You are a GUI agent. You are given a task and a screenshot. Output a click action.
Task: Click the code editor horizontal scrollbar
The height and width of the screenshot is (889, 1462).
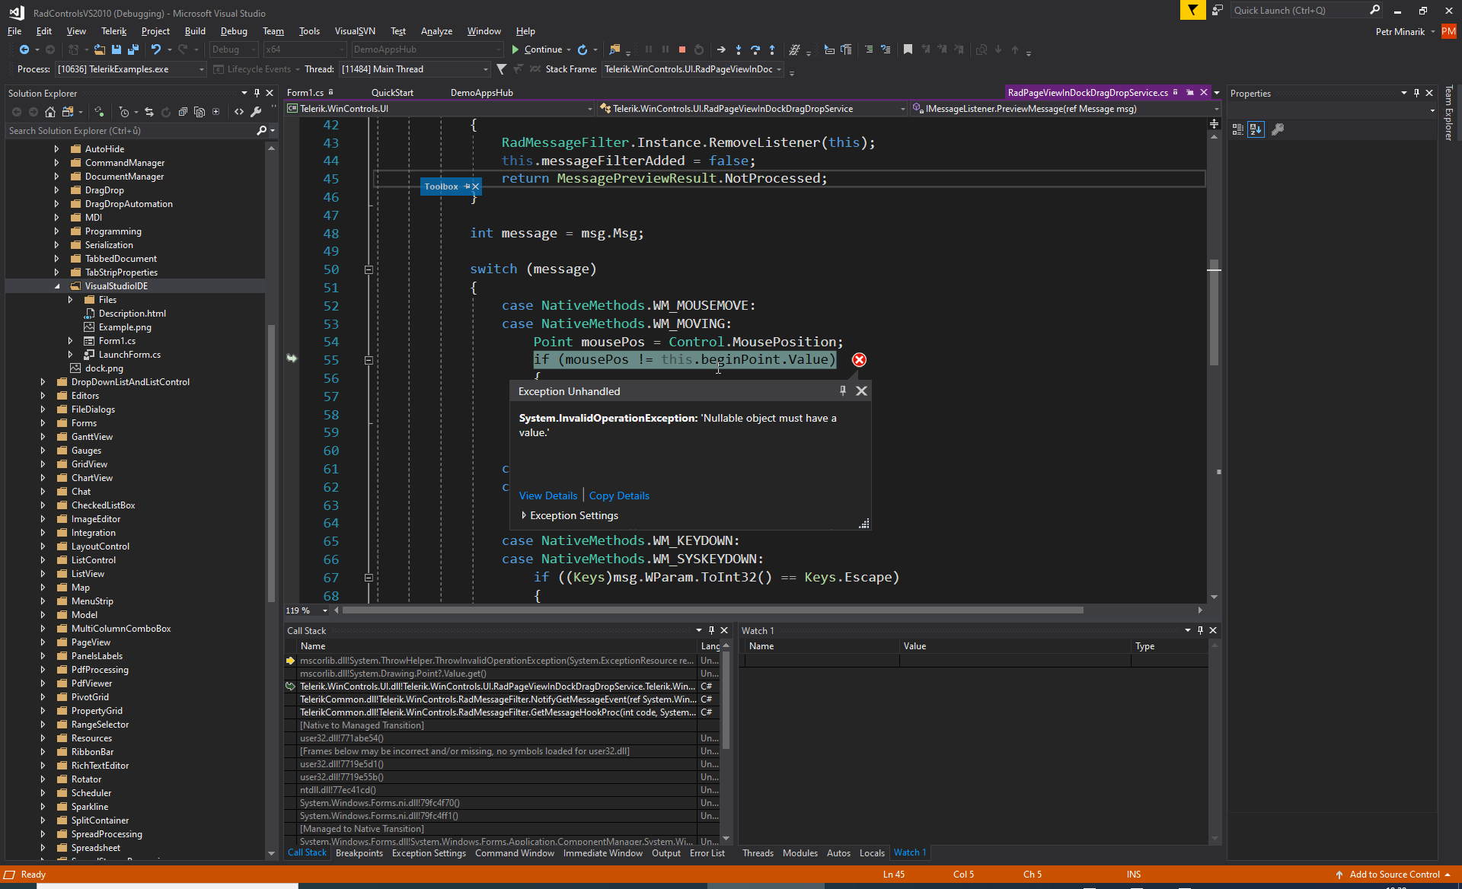712,610
